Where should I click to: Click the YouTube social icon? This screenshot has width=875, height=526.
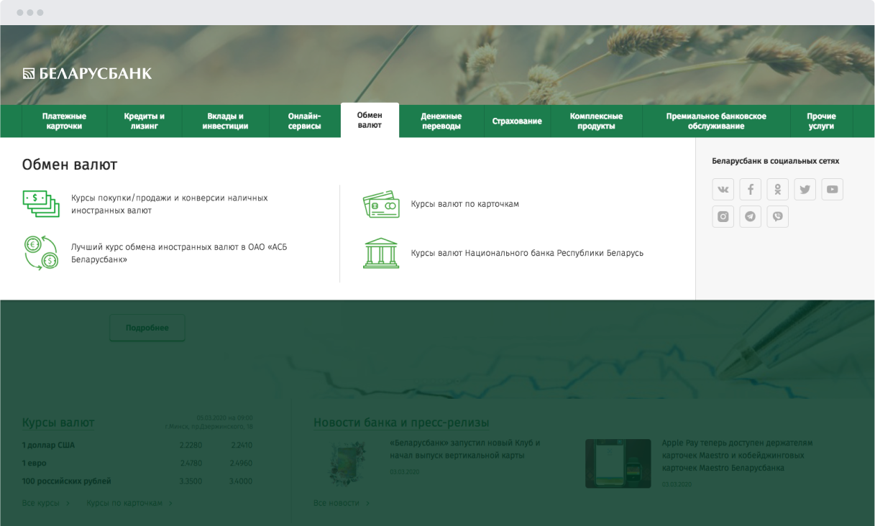pos(832,190)
